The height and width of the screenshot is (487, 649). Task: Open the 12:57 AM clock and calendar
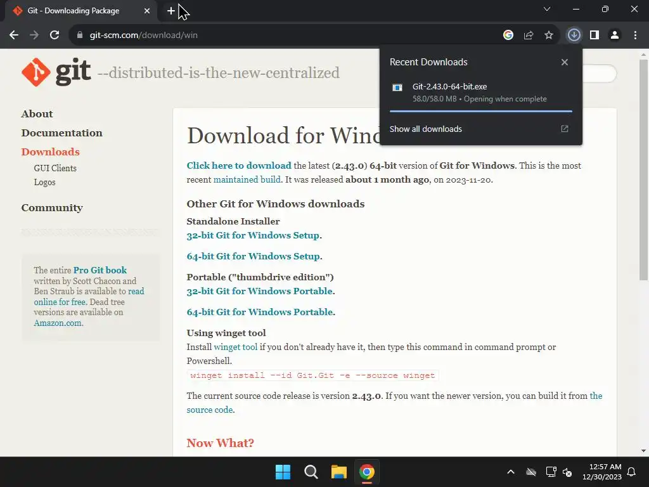click(602, 472)
